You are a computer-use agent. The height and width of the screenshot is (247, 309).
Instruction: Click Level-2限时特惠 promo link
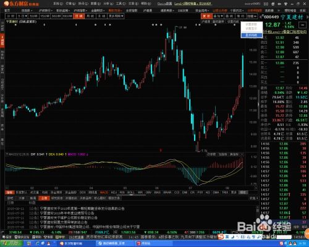tap(192, 4)
